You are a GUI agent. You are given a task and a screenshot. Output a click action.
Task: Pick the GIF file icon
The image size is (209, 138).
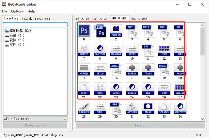pos(180,31)
